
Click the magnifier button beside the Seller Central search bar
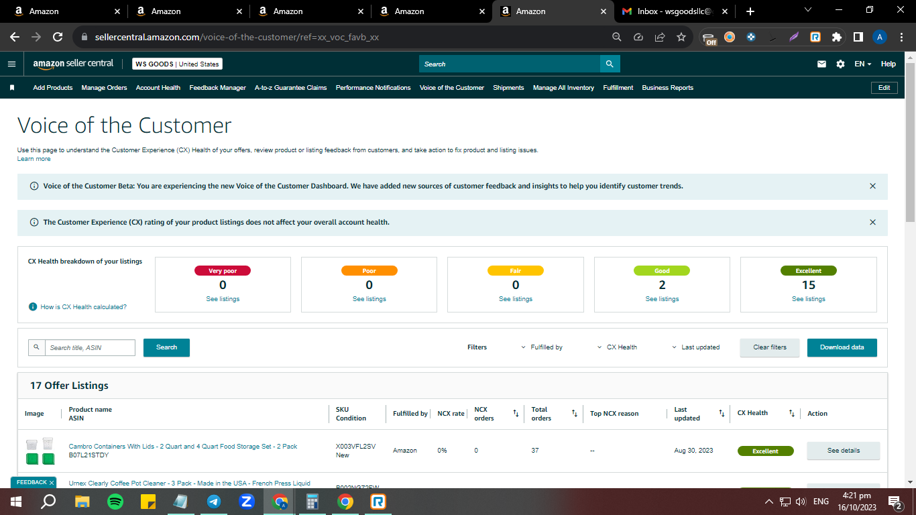tap(610, 64)
